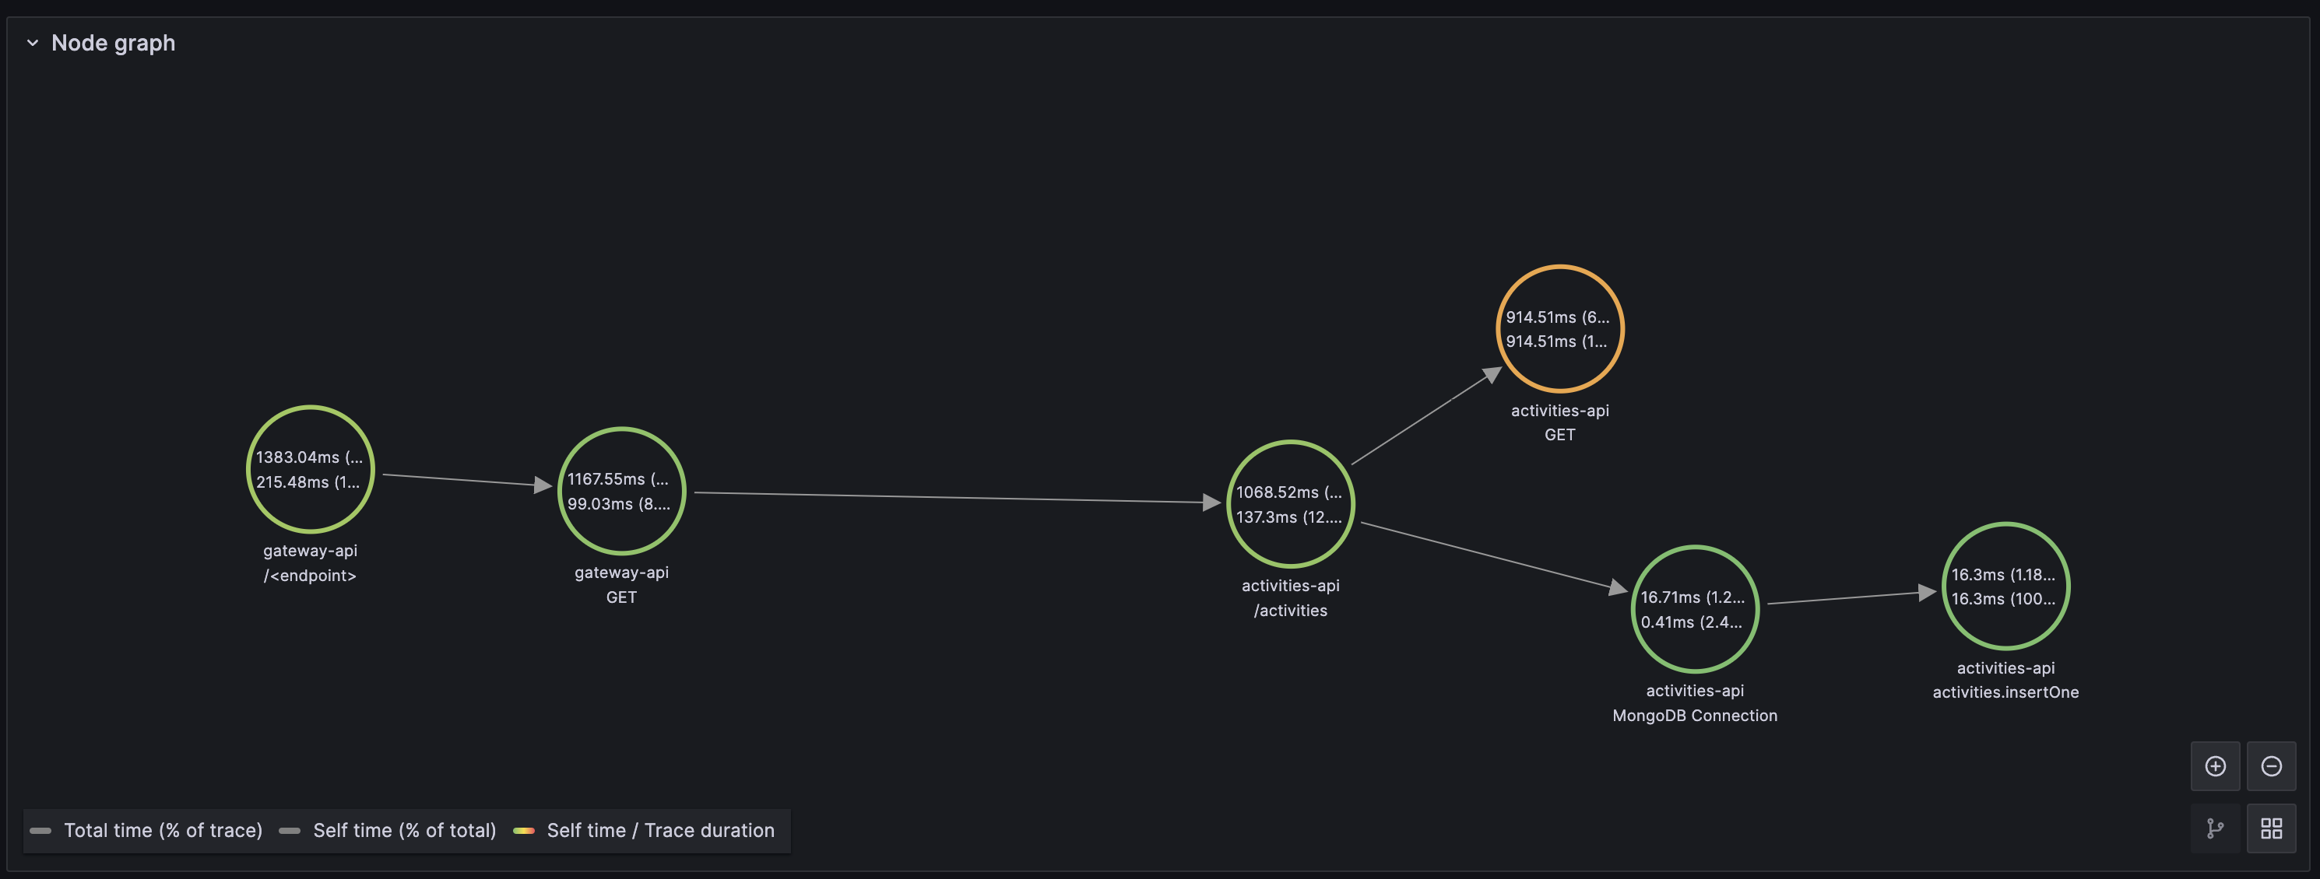Screen dimensions: 2320x879
Task: Select the activities.insertOne node circle
Action: [2005, 586]
